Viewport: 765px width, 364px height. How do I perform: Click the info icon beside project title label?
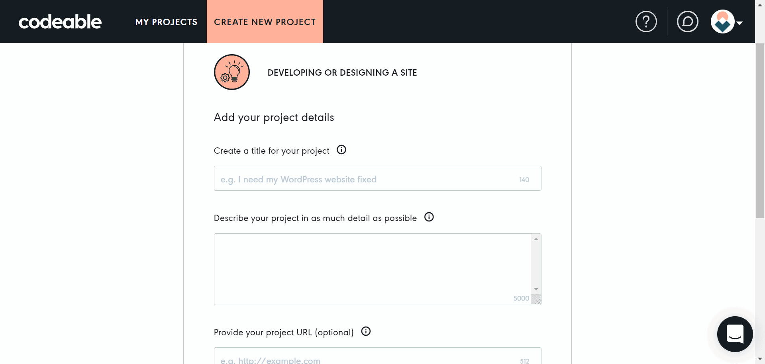341,149
